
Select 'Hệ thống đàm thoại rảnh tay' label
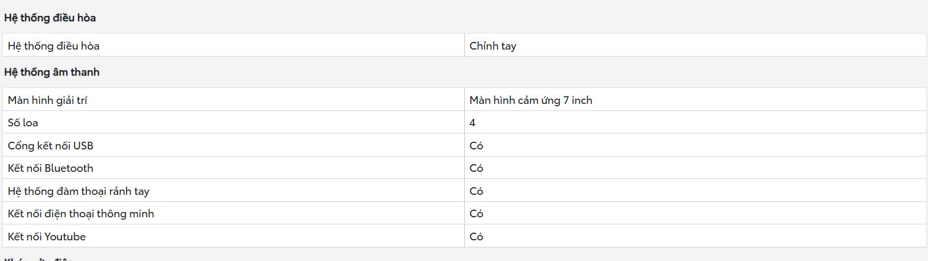coord(79,191)
